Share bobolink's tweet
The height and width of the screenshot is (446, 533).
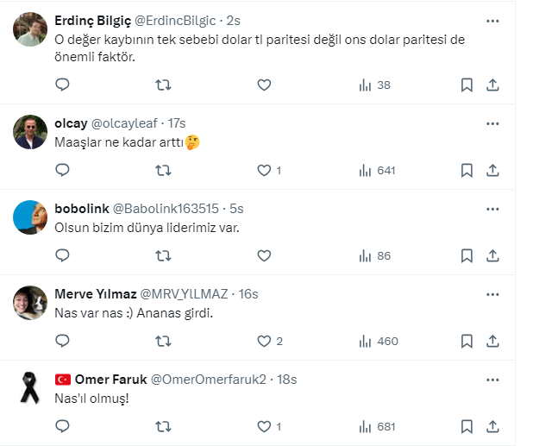click(492, 255)
